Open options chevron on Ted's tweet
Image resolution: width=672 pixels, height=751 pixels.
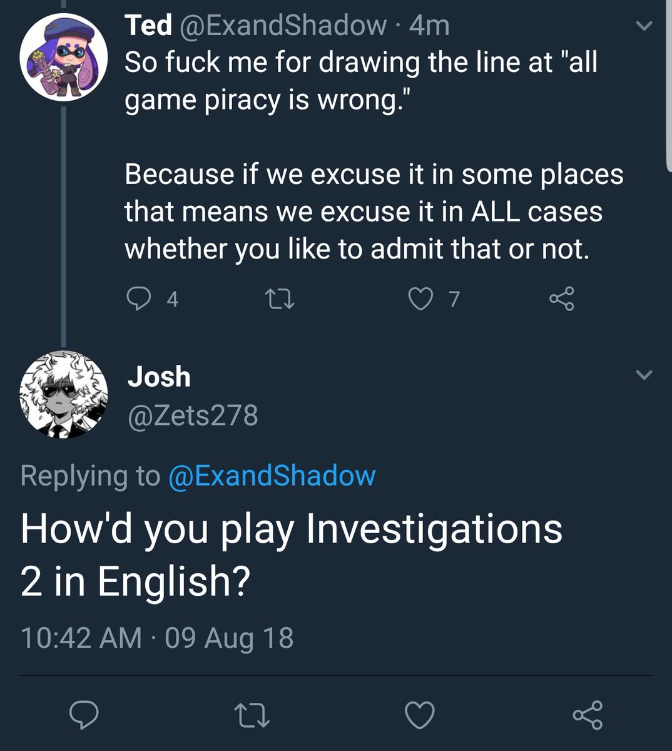[x=644, y=26]
